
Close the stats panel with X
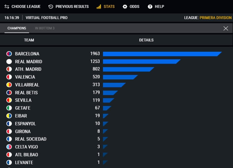click(x=226, y=28)
